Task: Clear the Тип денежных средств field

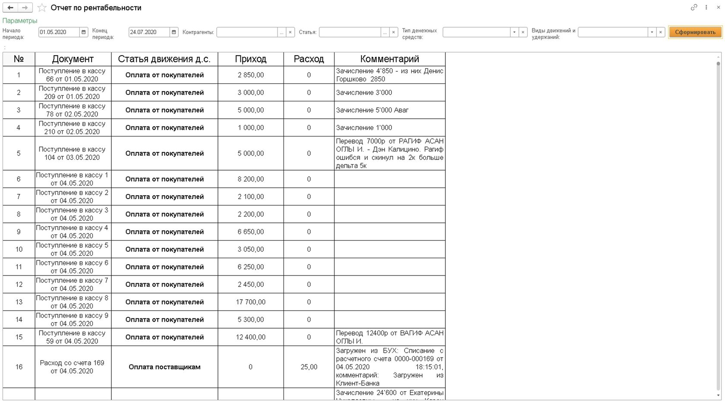Action: (523, 32)
